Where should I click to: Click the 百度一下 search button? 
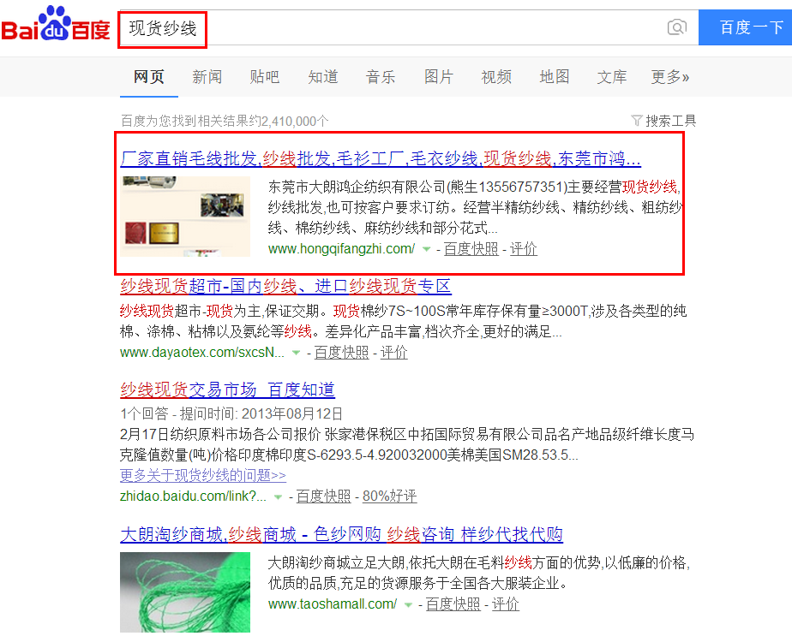pos(745,27)
